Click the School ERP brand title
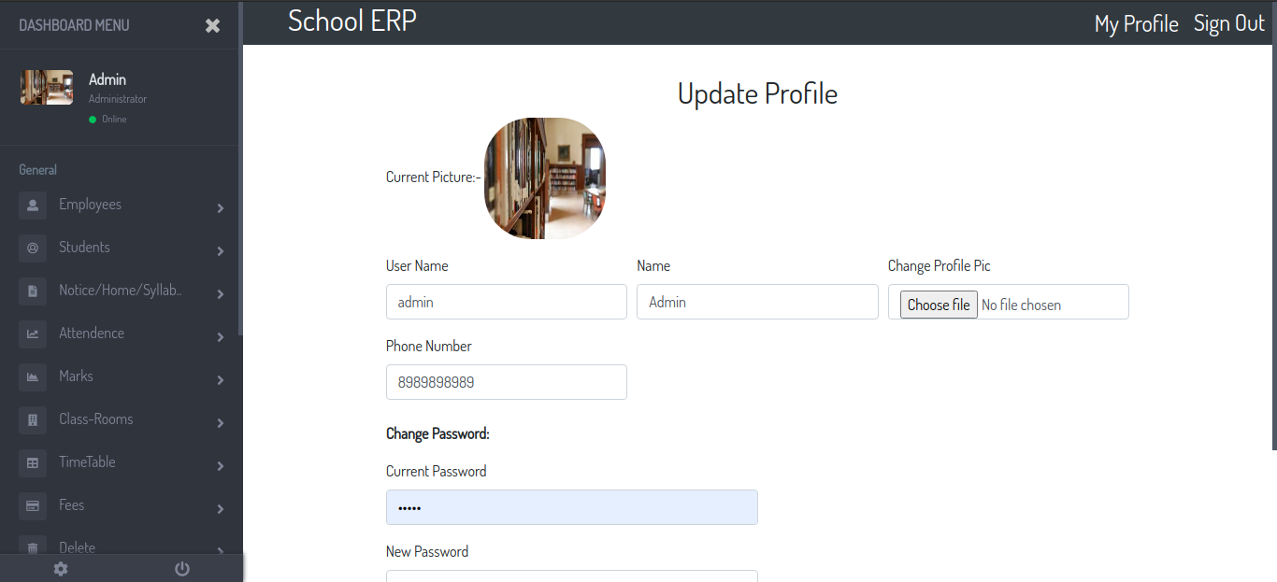The width and height of the screenshot is (1277, 582). point(352,21)
